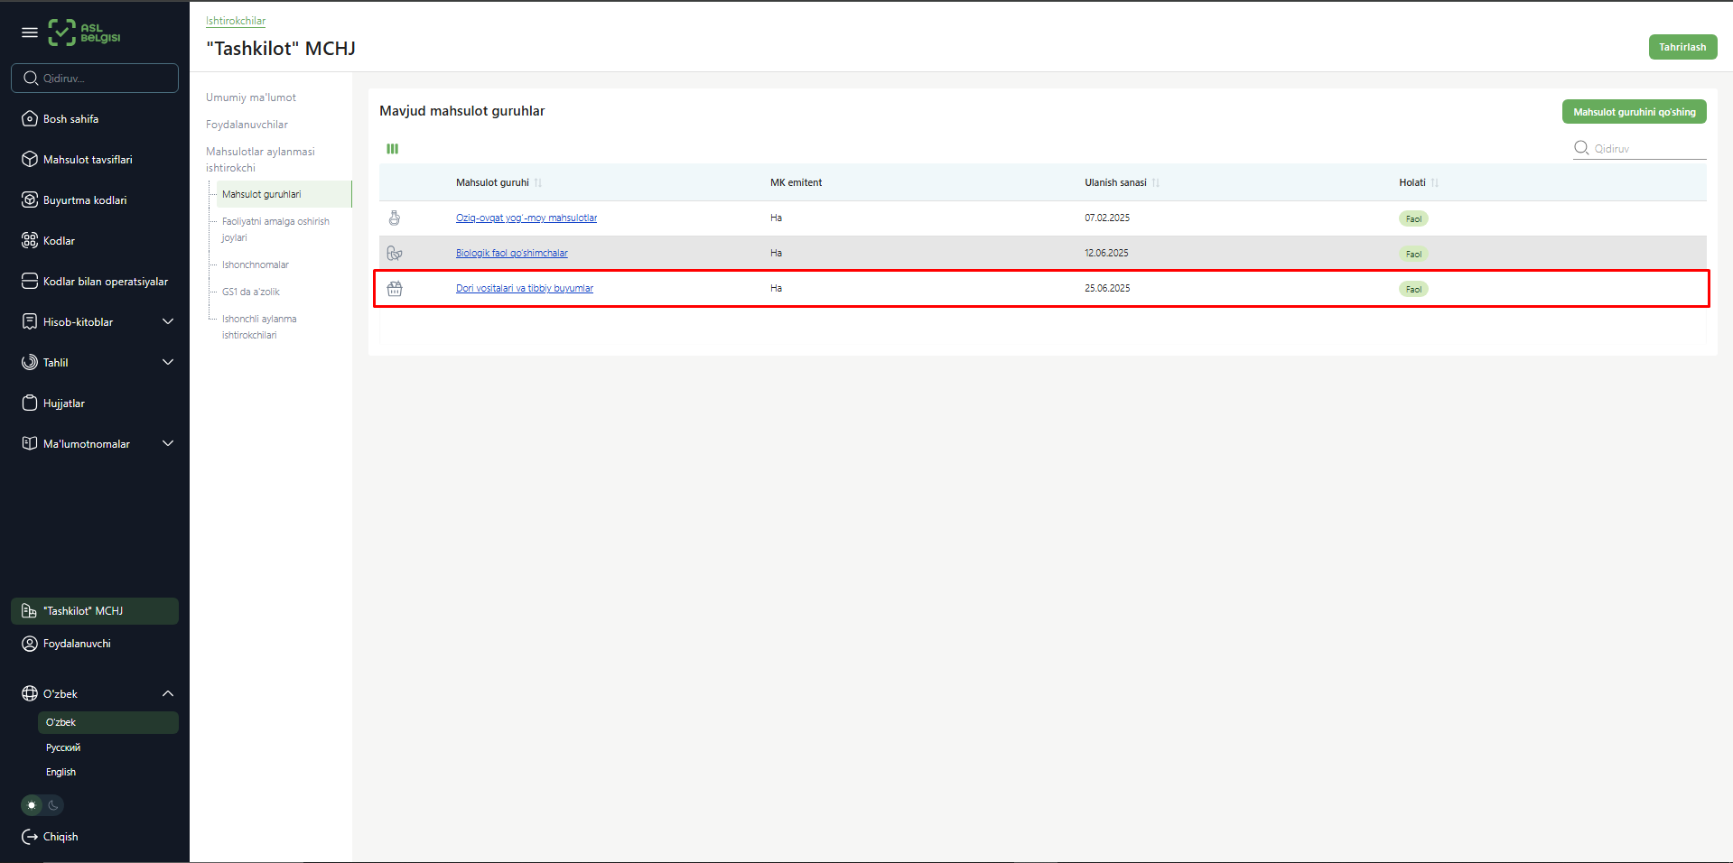This screenshot has width=1733, height=863.
Task: Open Biologik faol qo'shimchalar link
Action: [512, 253]
